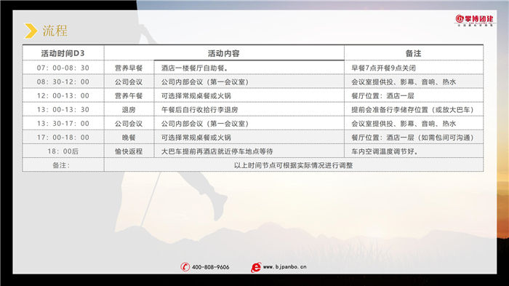Click the yellow chevron arrow beside 流程
This screenshot has width=509, height=286.
[31, 31]
